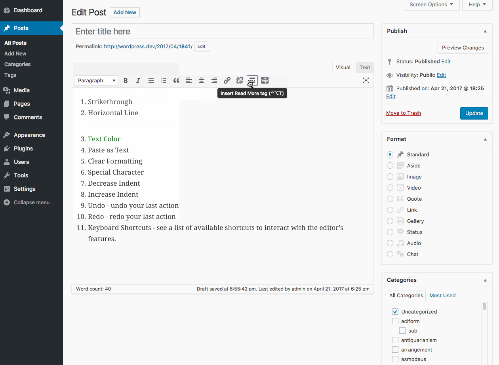Collapse the Publish panel

click(x=485, y=31)
